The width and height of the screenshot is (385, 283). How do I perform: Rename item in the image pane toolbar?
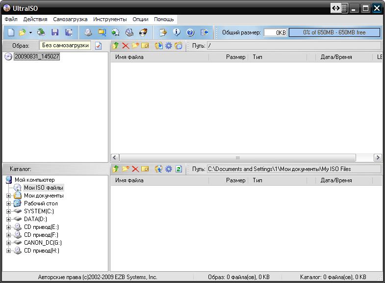tap(145, 46)
